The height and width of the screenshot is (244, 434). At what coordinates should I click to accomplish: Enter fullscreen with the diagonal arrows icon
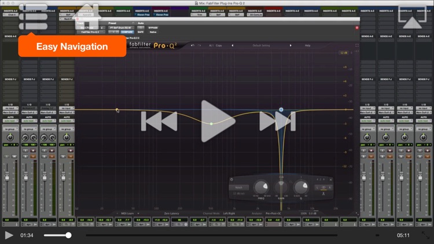[x=425, y=235]
